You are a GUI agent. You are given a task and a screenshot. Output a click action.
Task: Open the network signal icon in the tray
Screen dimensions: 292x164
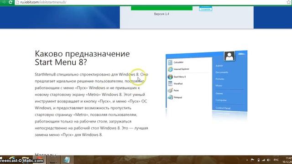pyautogui.click(x=263, y=160)
